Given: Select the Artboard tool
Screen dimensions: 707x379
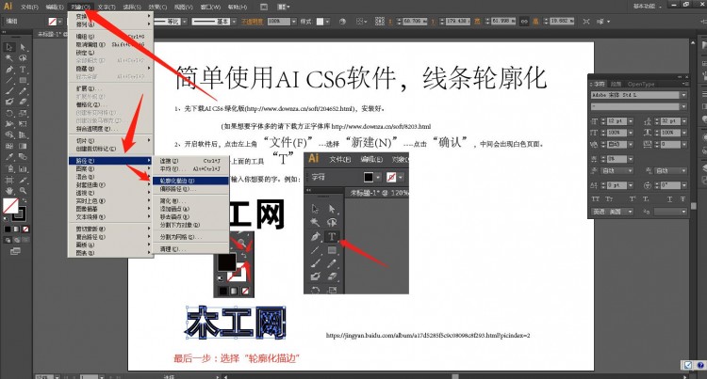Looking at the screenshot, I should pos(9,180).
